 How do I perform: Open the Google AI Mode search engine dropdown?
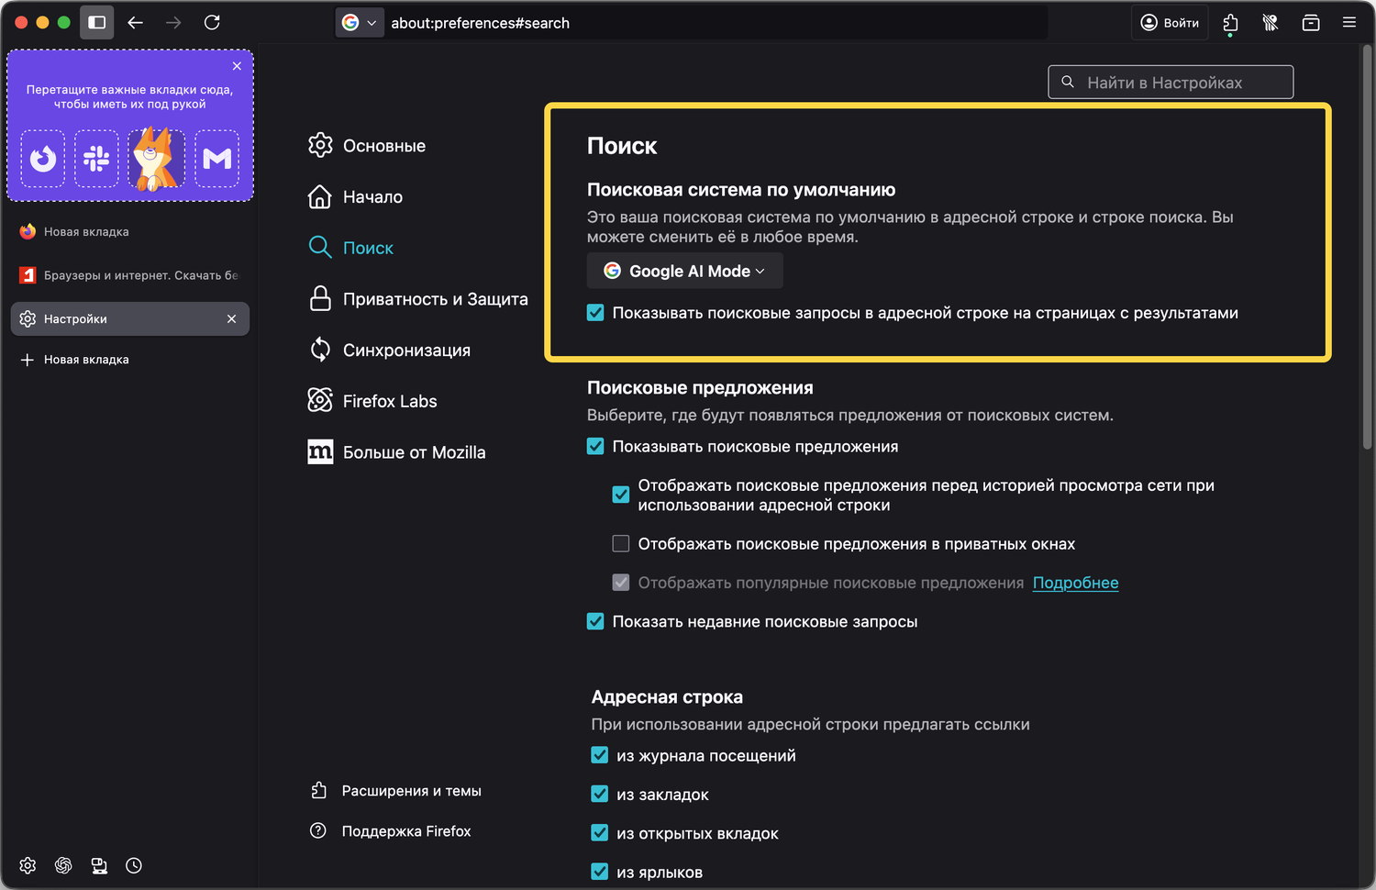(x=684, y=271)
